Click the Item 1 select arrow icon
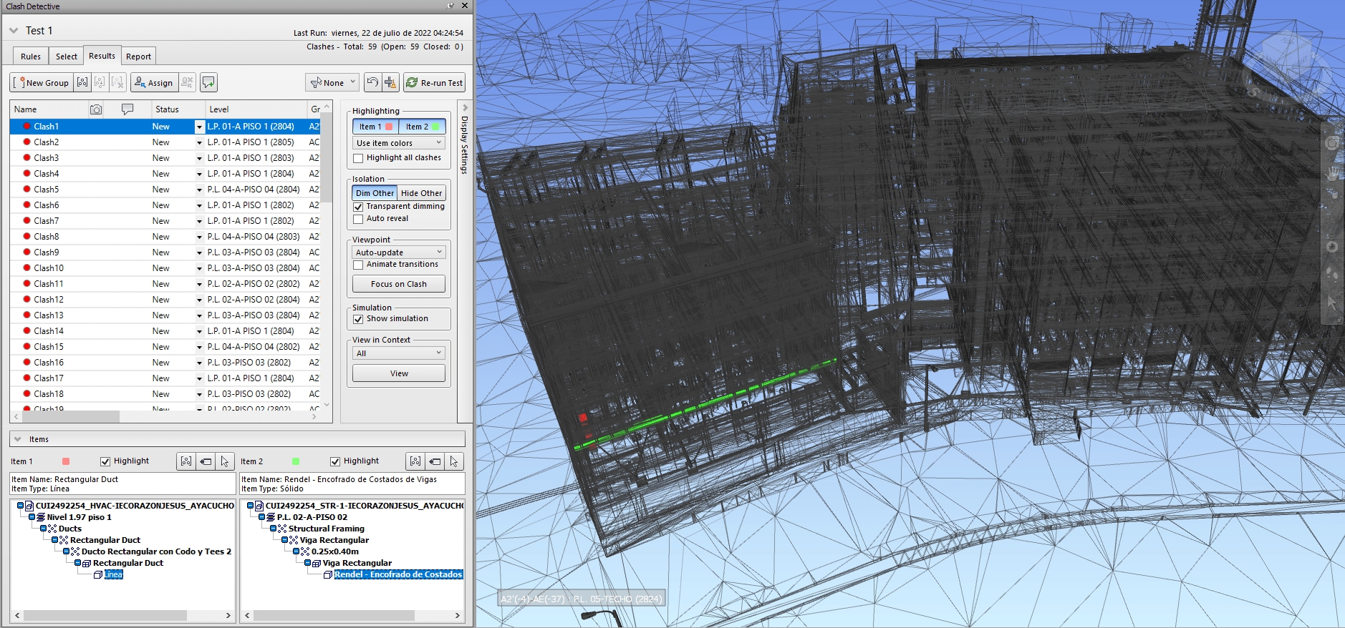Screen dimensions: 1345x628 coord(225,461)
